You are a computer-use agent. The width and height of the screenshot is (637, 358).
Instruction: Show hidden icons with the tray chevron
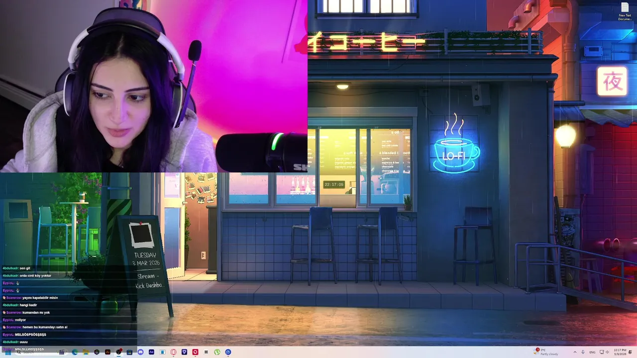575,352
